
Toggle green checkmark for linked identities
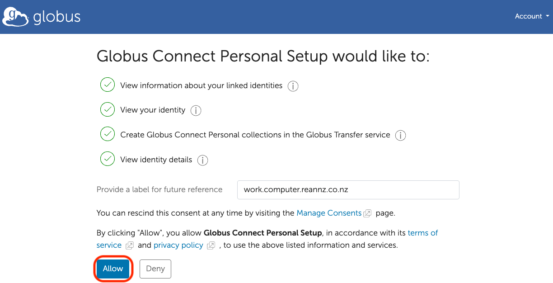(107, 85)
